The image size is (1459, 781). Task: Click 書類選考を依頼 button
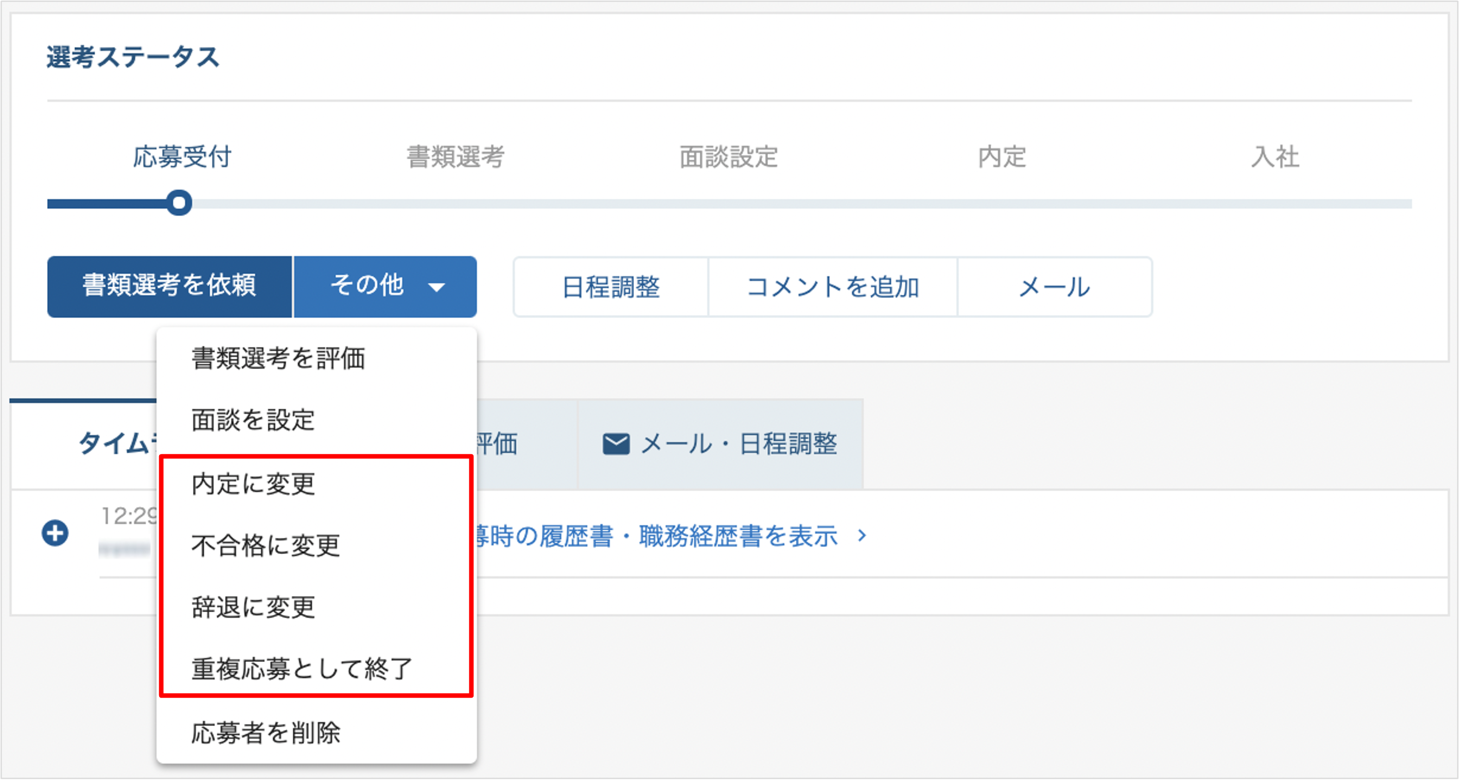pos(169,286)
